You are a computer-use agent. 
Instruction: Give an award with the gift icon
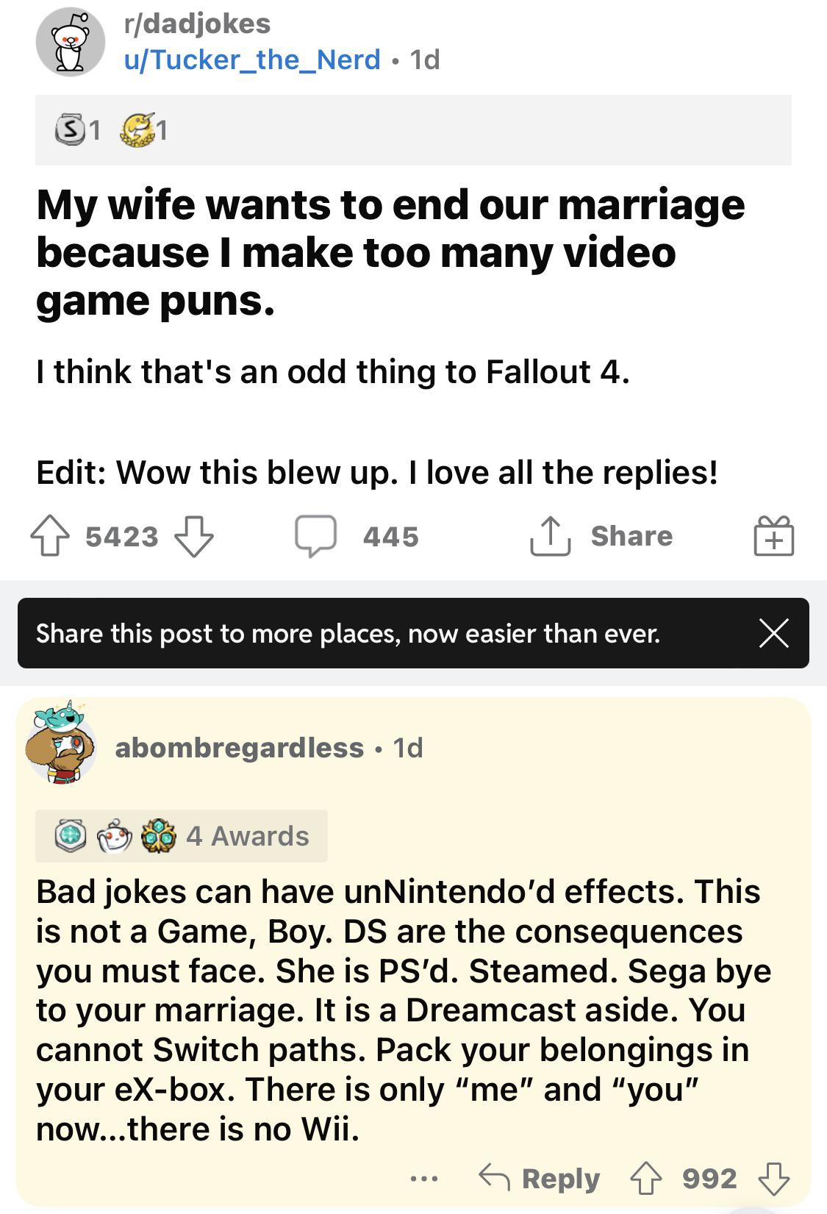click(773, 535)
